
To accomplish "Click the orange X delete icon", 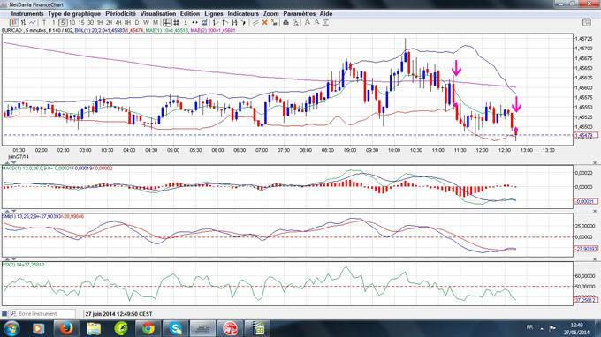I will pyautogui.click(x=264, y=23).
